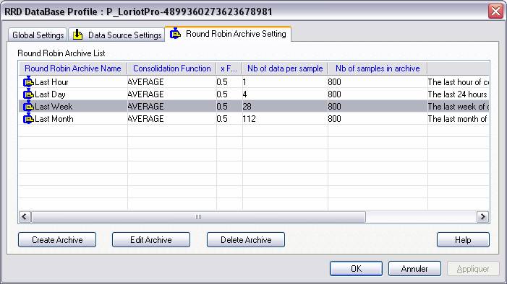Sort by Nb of data per sample
This screenshot has height=284, width=507.
click(285, 68)
